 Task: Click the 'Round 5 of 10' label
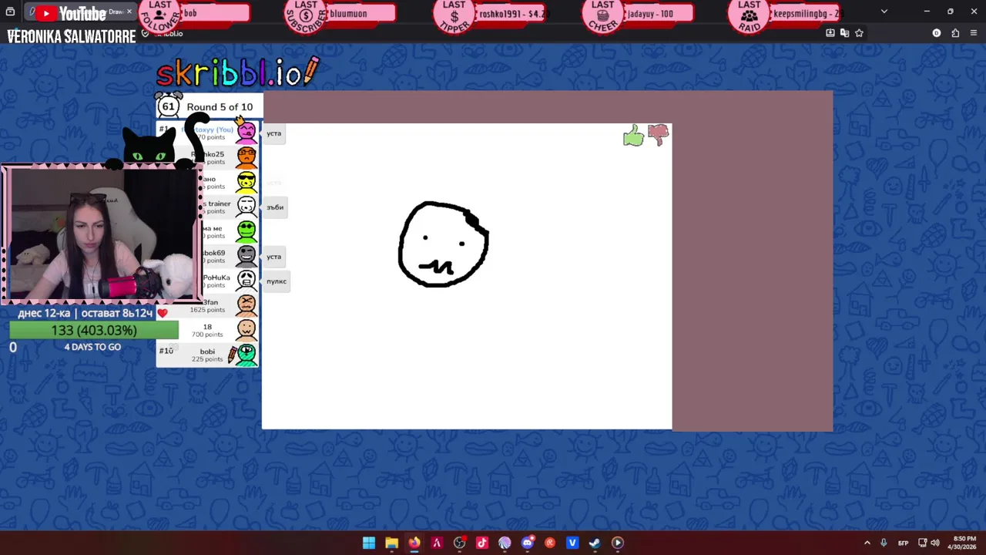pos(220,107)
